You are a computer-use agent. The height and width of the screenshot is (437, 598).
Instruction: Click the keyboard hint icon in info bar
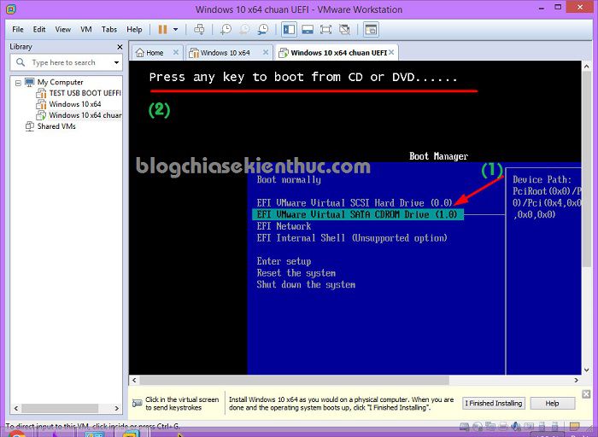138,403
